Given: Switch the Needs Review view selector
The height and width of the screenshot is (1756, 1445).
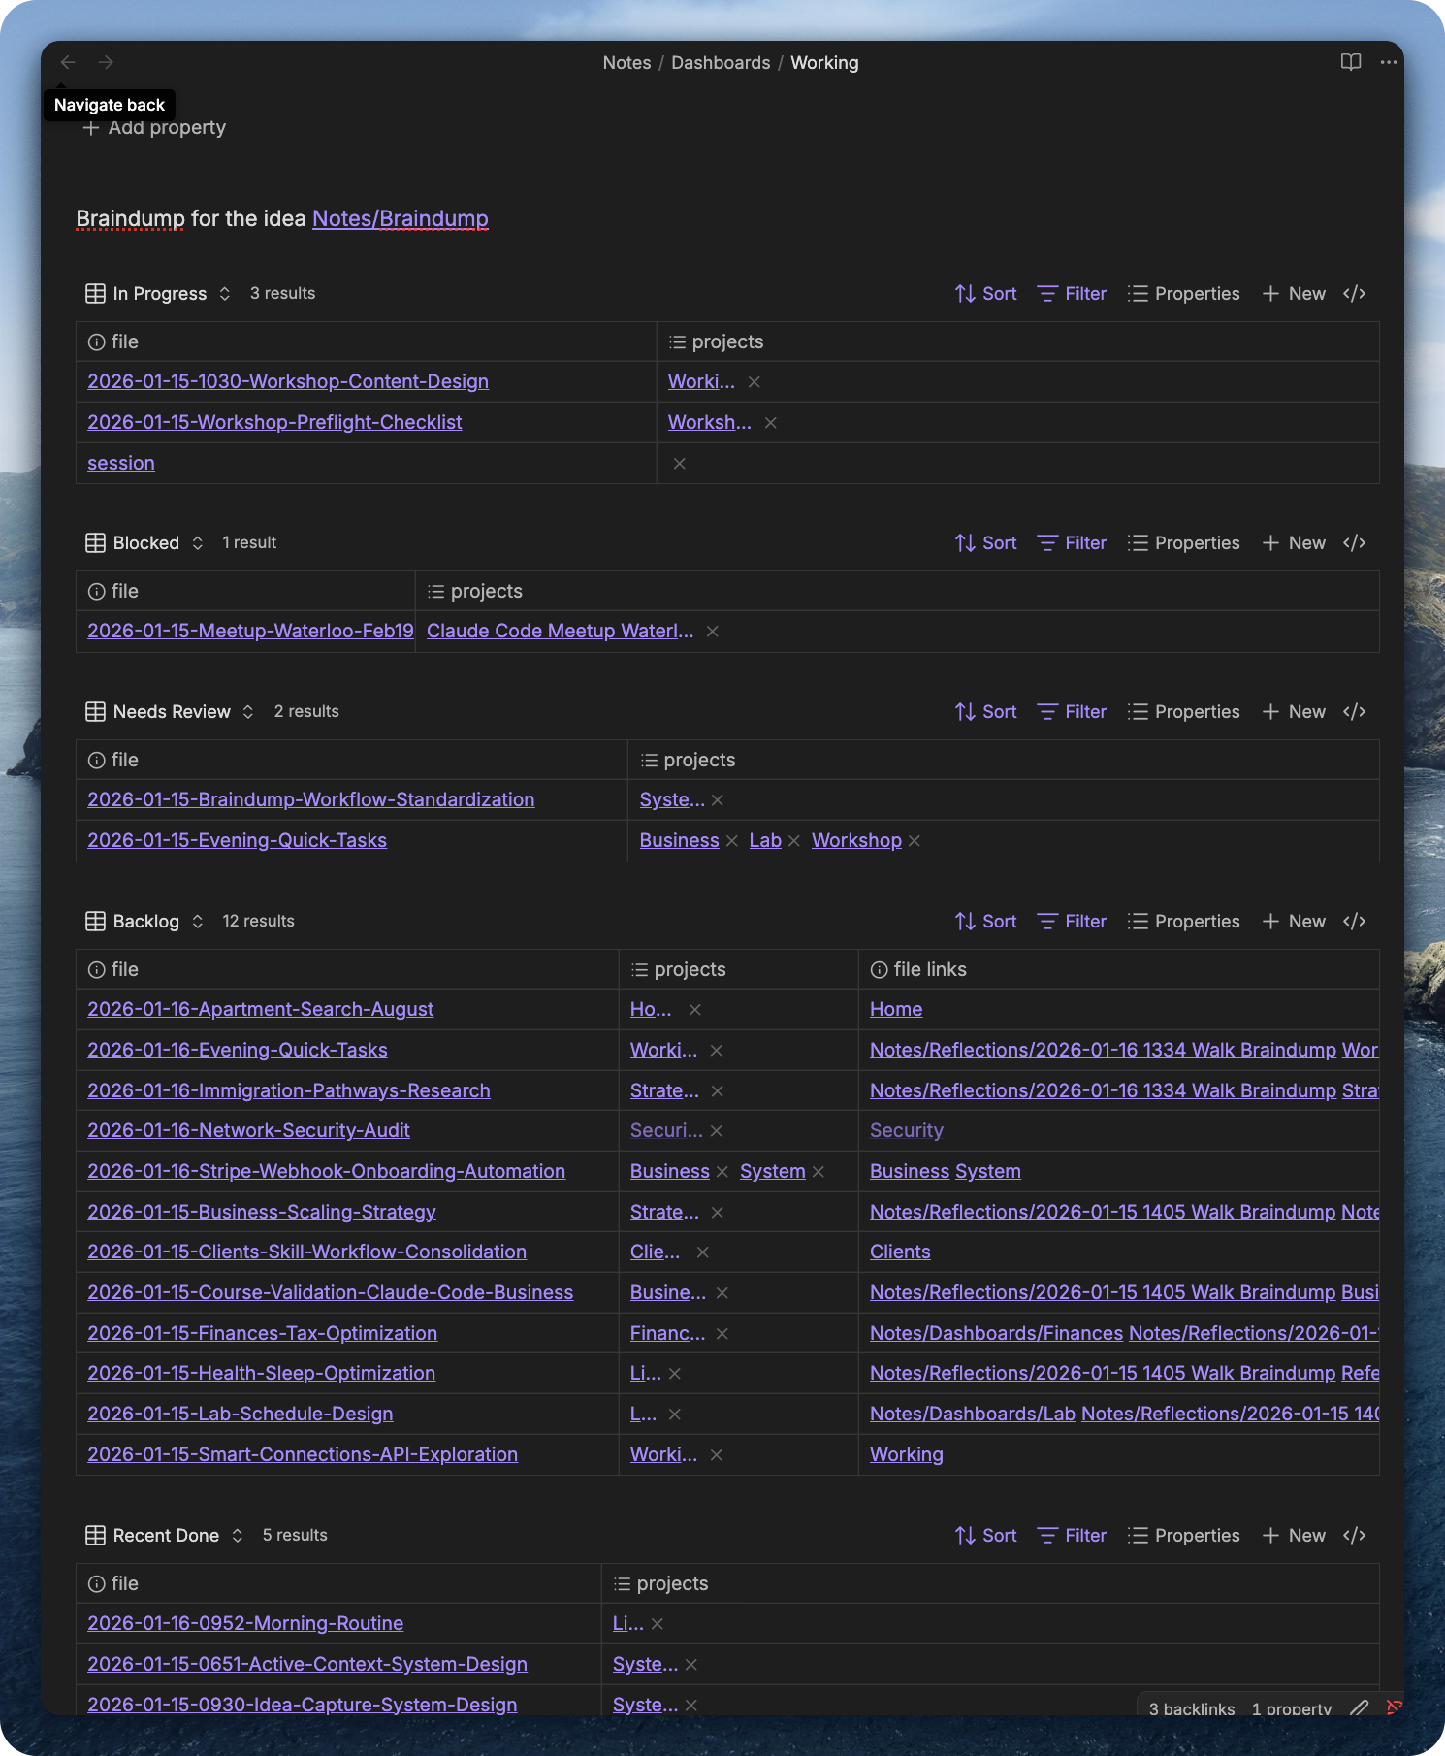Looking at the screenshot, I should (x=171, y=712).
